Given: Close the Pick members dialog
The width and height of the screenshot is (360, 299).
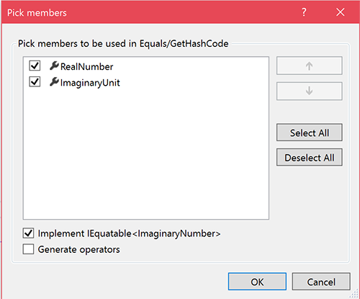Looking at the screenshot, I should click(x=341, y=12).
